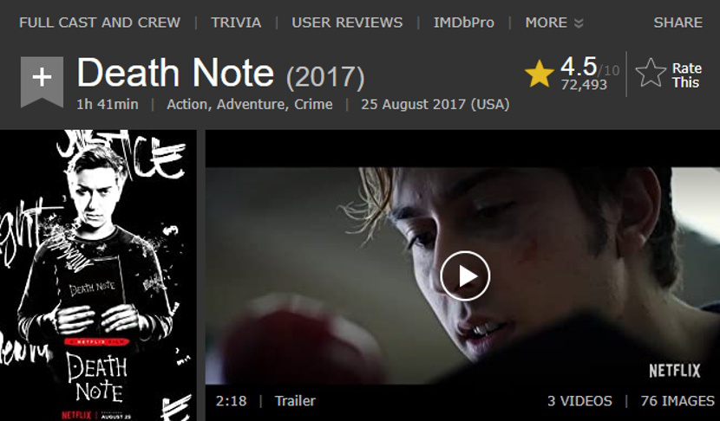This screenshot has width=720, height=421.
Task: Click the SHARE option
Action: 677,23
